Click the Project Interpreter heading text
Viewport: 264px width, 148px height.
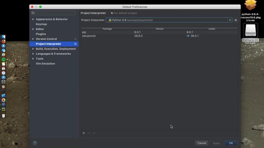tap(93, 13)
